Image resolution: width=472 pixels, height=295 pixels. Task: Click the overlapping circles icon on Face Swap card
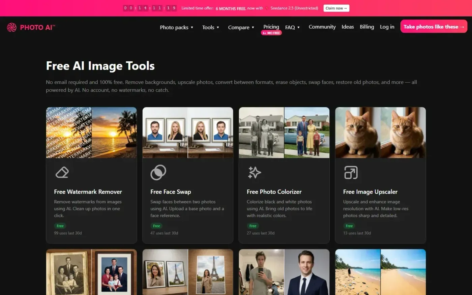[158, 172]
